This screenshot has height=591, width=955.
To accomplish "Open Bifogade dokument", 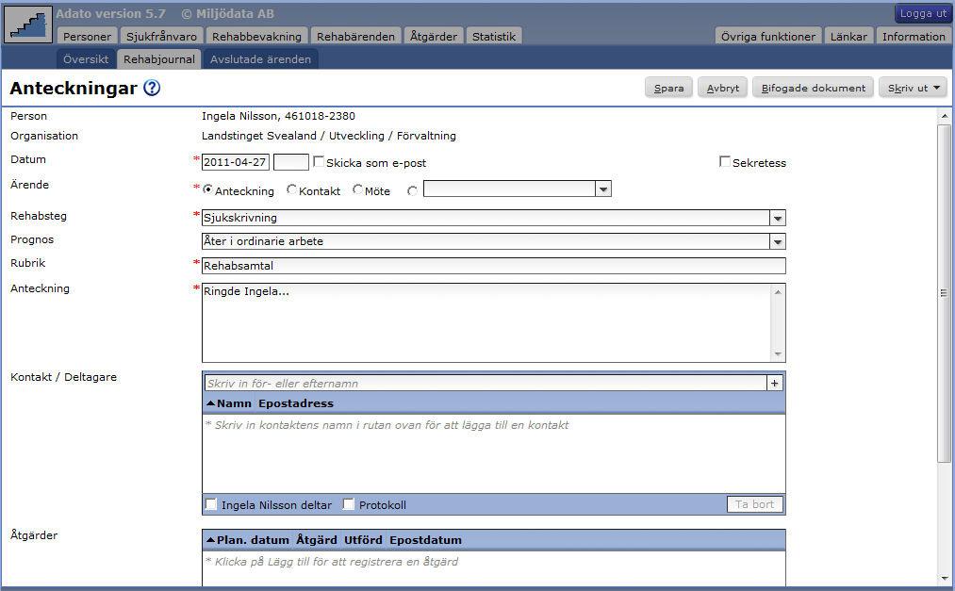I will pos(813,89).
